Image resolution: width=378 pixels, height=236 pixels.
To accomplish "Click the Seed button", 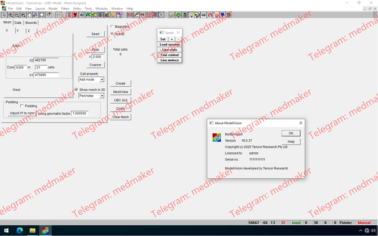I will pos(95,34).
